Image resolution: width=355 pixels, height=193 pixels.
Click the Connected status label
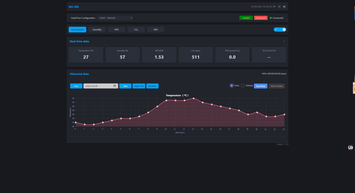(278, 18)
